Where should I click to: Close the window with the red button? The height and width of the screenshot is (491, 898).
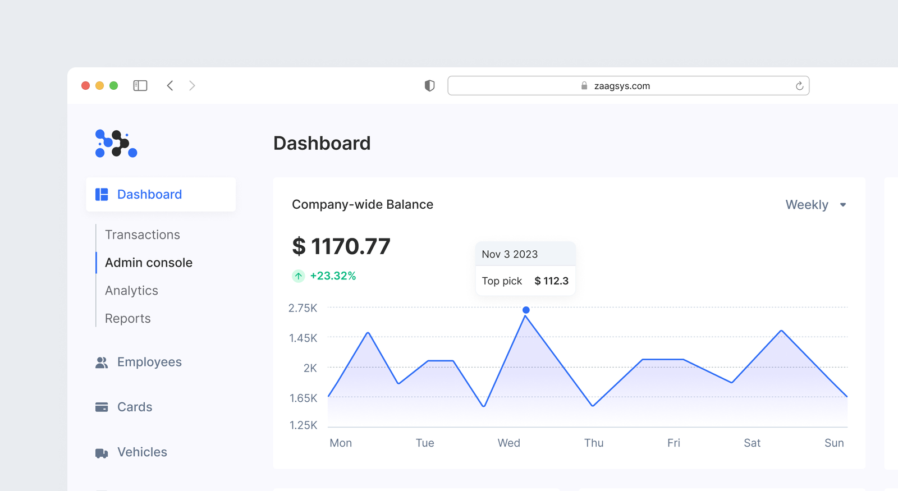click(85, 86)
